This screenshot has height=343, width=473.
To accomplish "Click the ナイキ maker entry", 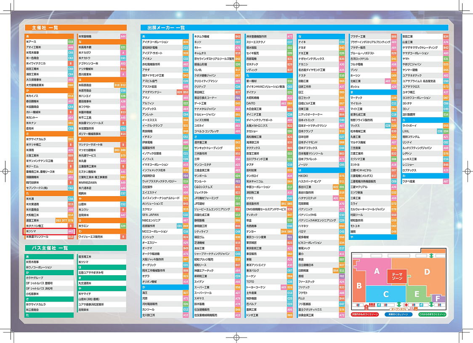I will (321, 42).
